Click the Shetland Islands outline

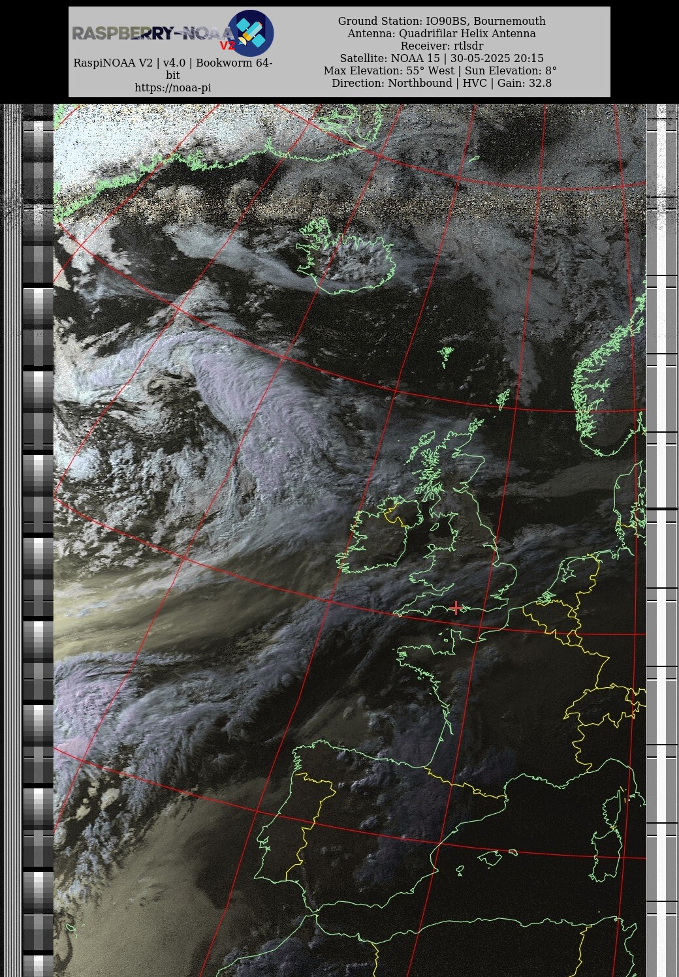pos(503,399)
